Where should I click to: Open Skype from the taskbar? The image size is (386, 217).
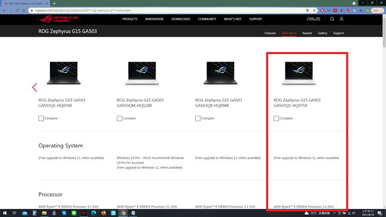tap(64, 213)
